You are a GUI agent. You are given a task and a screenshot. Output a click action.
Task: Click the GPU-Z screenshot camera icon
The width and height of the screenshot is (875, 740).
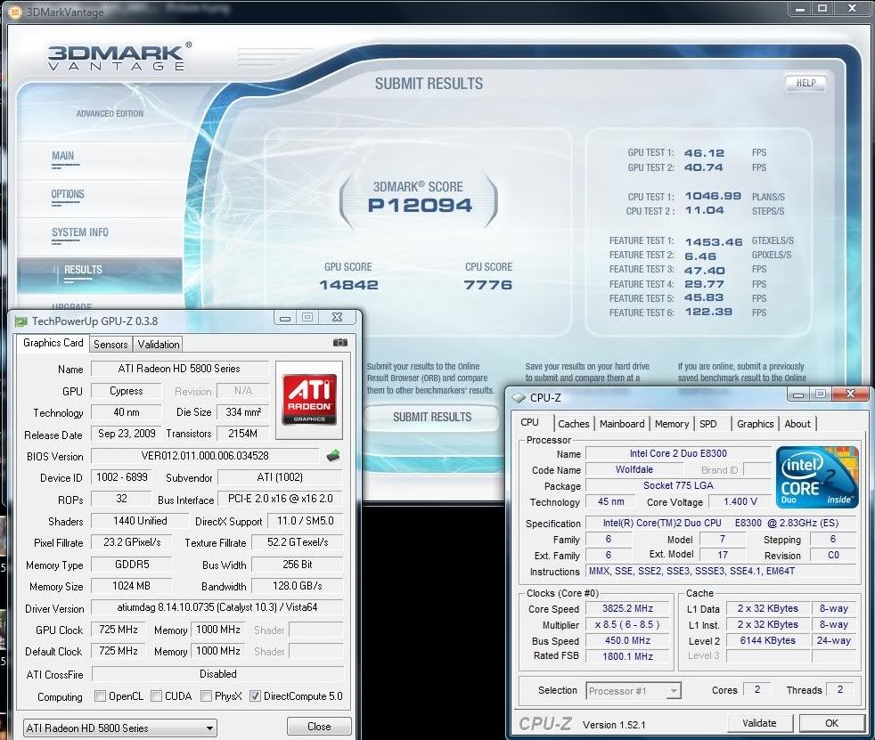click(x=339, y=343)
